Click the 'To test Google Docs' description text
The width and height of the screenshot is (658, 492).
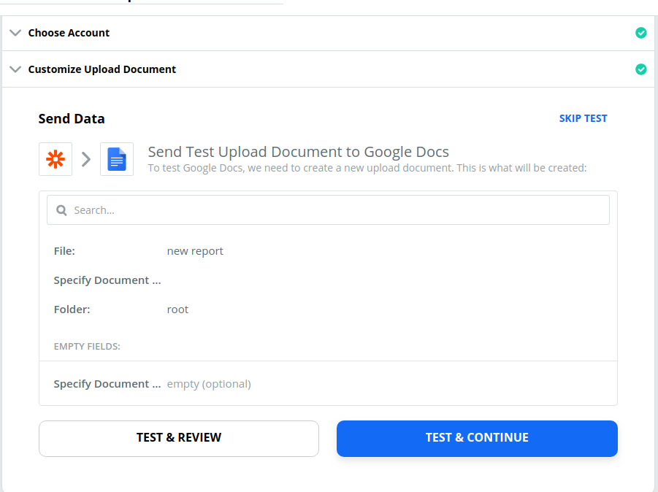(367, 168)
